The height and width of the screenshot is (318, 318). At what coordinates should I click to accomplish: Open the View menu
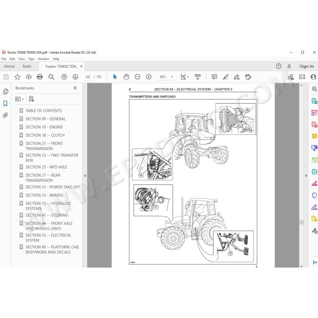point(21,59)
